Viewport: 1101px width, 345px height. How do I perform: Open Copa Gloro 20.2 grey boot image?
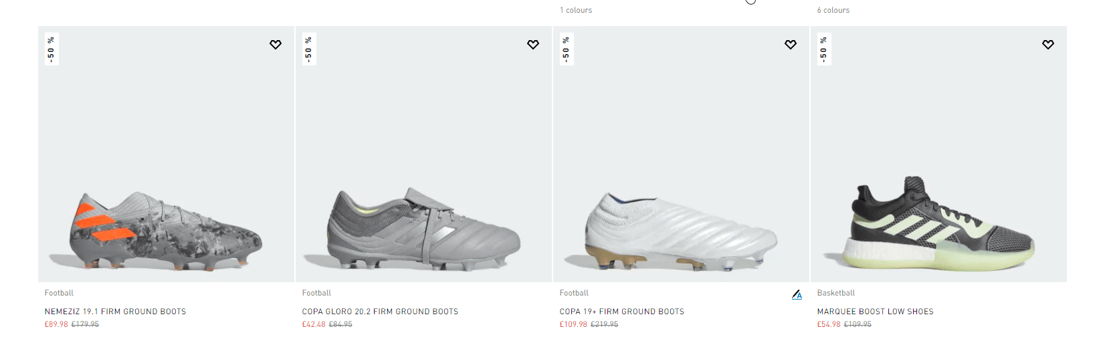click(x=423, y=229)
